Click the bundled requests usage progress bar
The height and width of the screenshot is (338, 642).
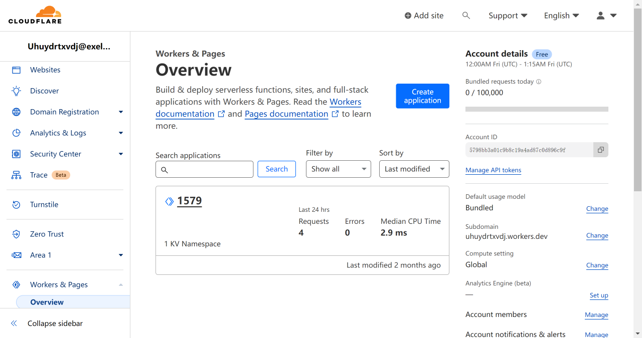[x=537, y=109]
